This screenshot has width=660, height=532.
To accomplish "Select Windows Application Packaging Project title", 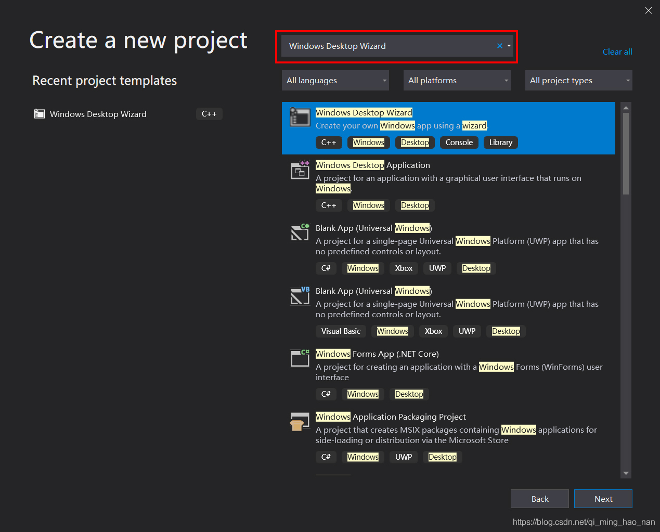I will 391,417.
